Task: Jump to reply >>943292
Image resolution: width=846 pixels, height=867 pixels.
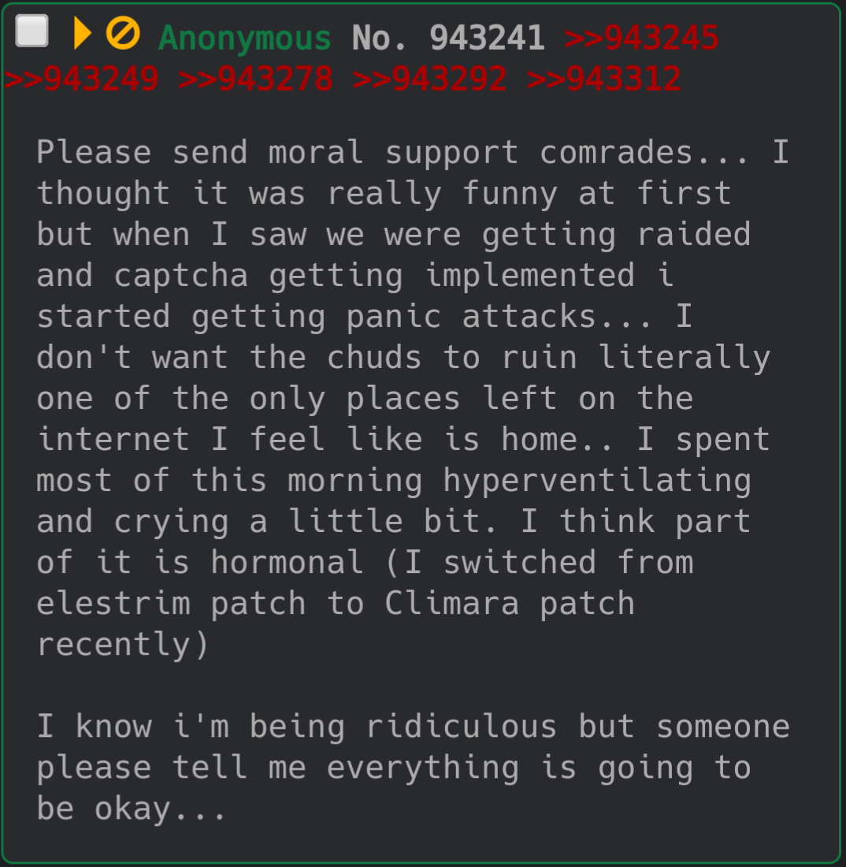Action: pos(430,79)
